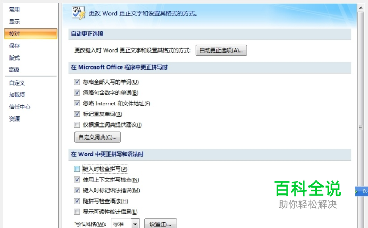Click the 自动更正选项 section heading
The width and height of the screenshot is (368, 228).
pyautogui.click(x=87, y=34)
